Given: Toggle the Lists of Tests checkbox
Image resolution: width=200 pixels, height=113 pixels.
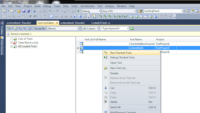Looking at the screenshot, I should point(12,39).
